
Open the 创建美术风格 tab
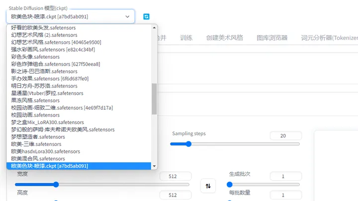tap(224, 38)
